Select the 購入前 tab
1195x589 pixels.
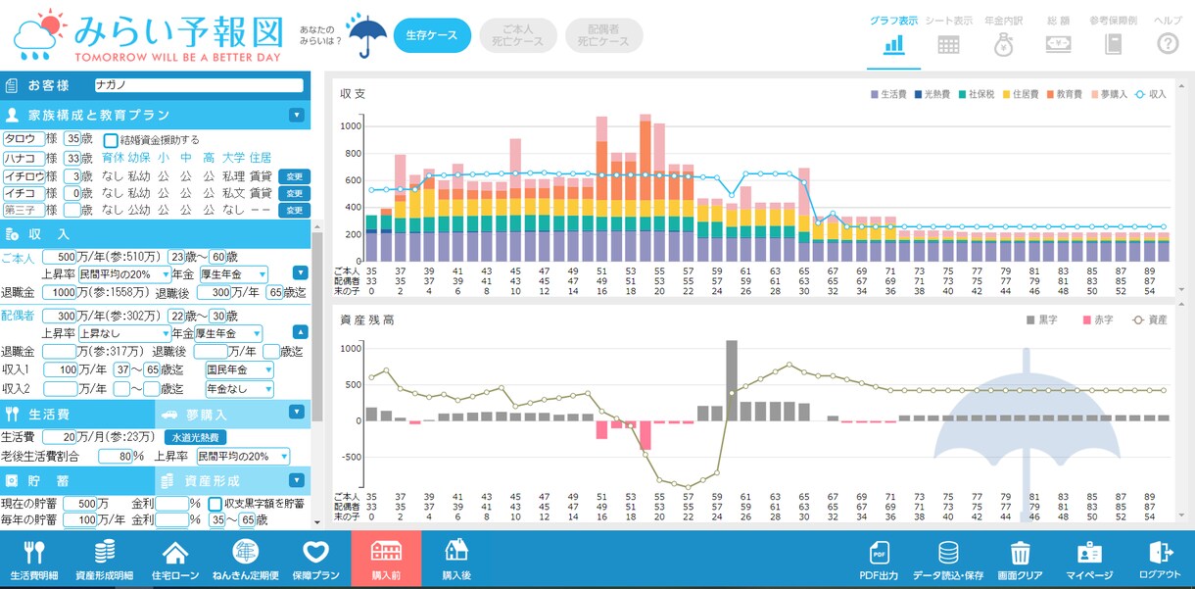tap(386, 559)
